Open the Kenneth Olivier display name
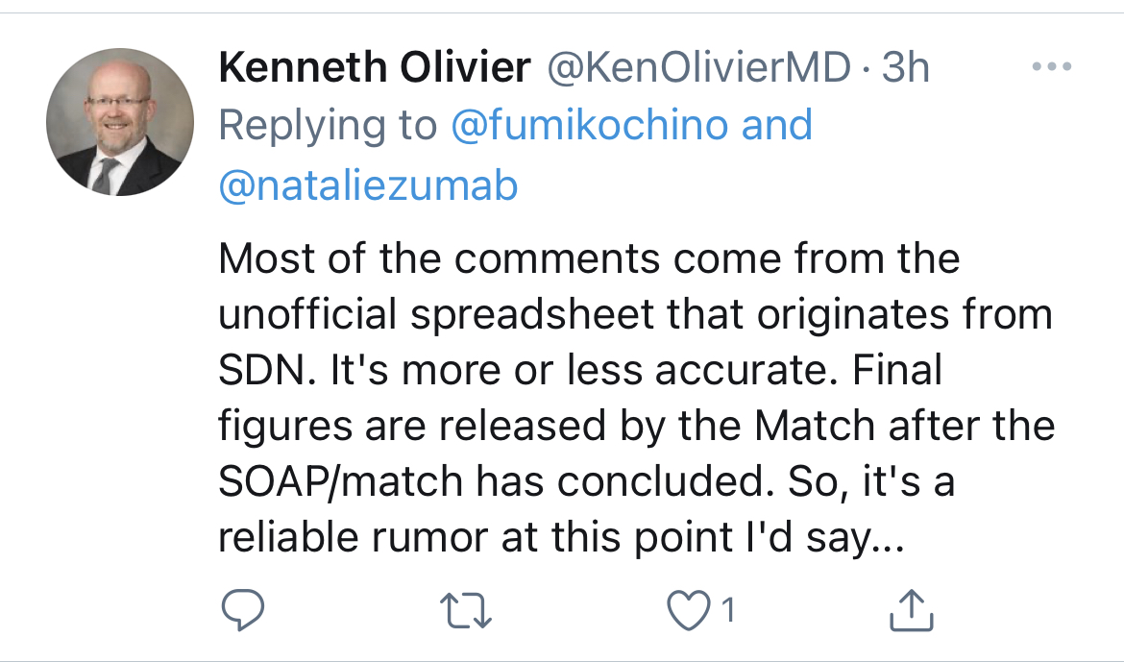Image resolution: width=1124 pixels, height=662 pixels. coord(374,67)
